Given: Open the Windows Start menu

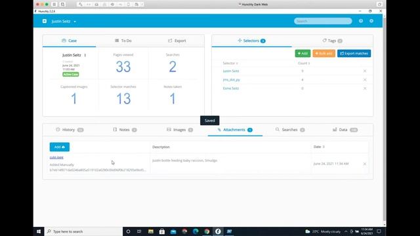Looking at the screenshot, I should [x=39, y=231].
